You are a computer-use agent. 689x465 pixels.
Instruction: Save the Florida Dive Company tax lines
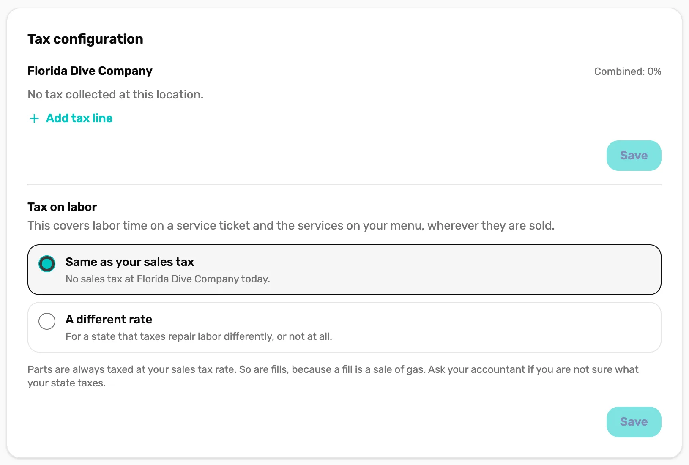(x=634, y=156)
